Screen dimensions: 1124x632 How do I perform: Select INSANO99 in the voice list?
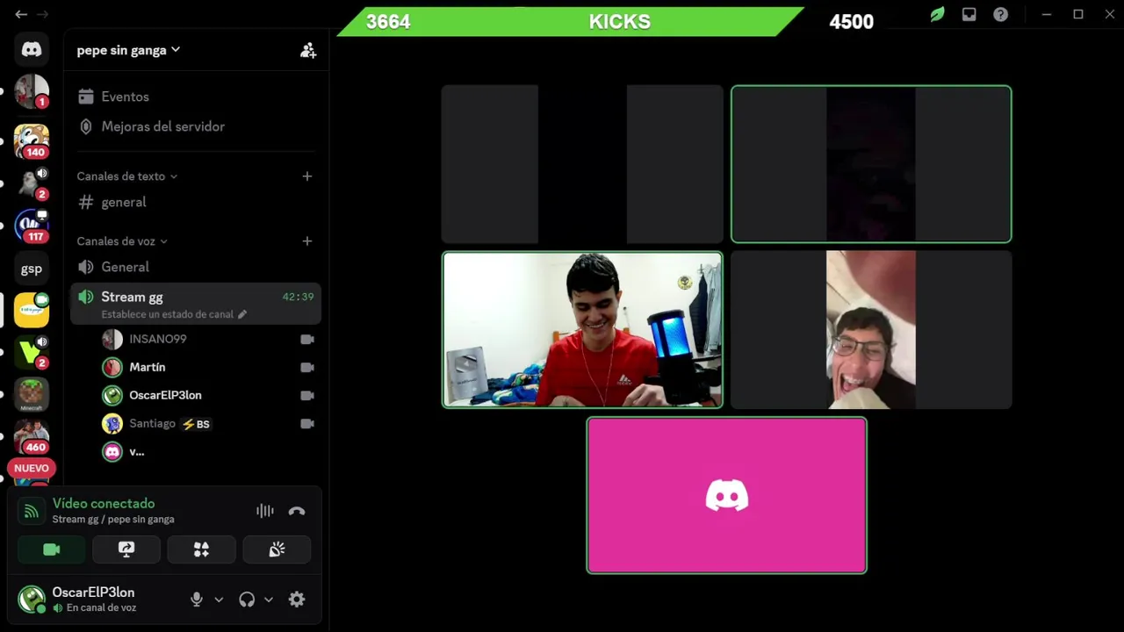pyautogui.click(x=206, y=339)
